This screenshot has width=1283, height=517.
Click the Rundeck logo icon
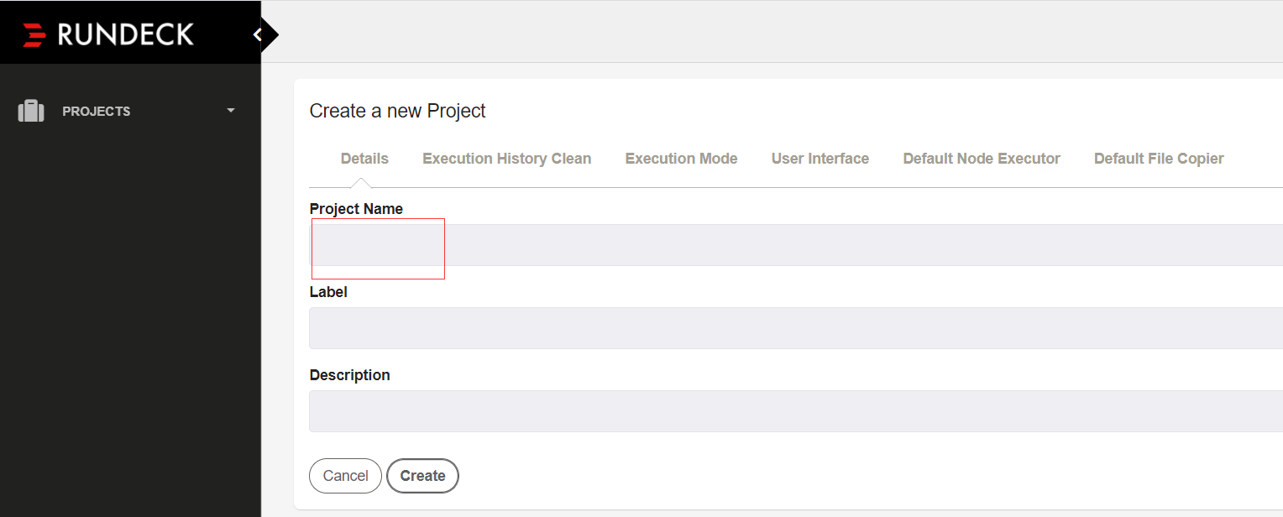coord(34,34)
